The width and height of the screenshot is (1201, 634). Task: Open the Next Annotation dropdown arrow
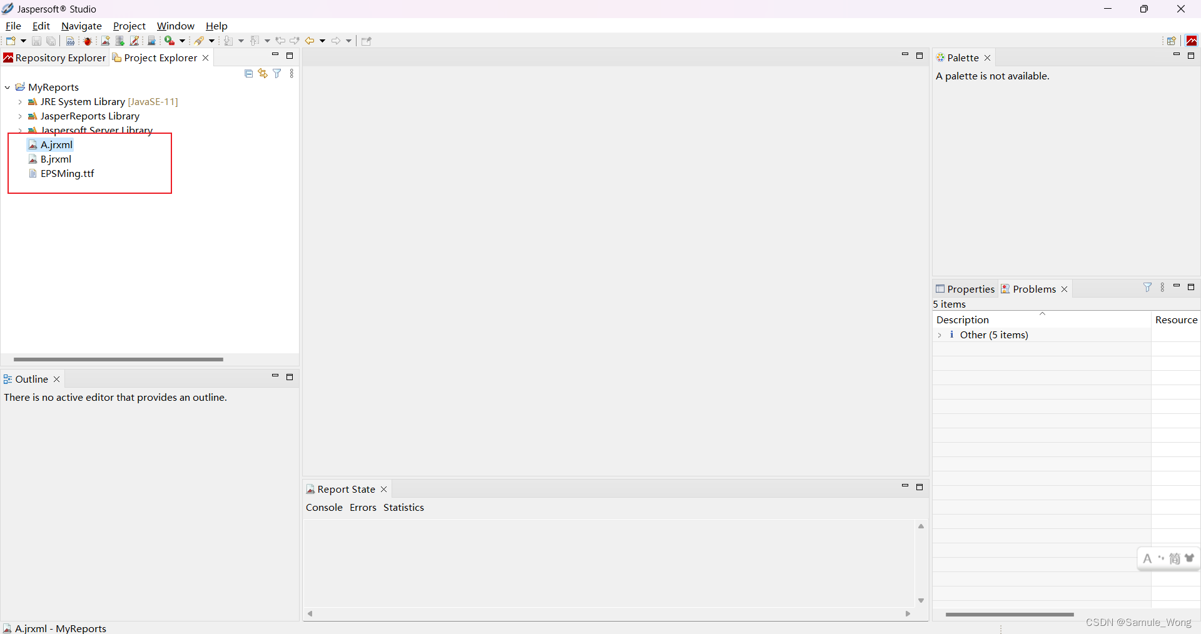tap(241, 41)
